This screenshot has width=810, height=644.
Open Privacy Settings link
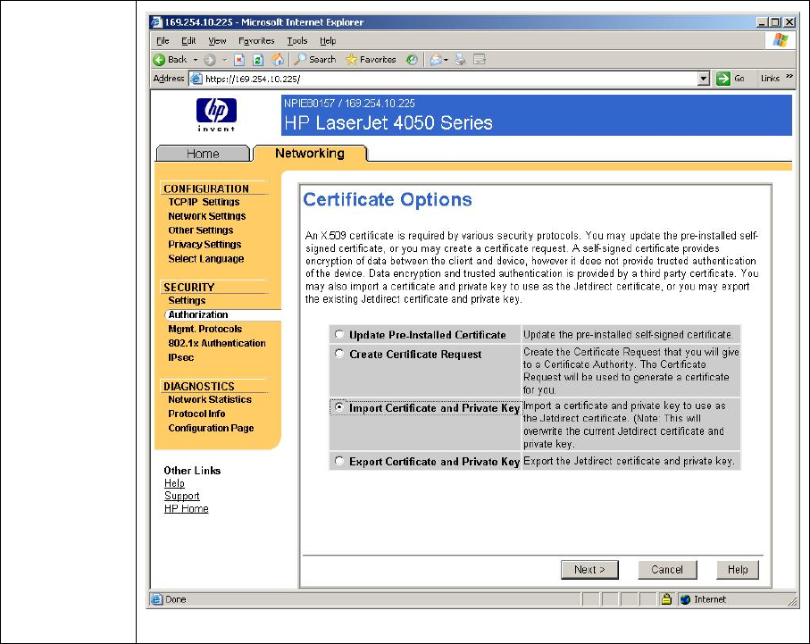click(x=205, y=245)
